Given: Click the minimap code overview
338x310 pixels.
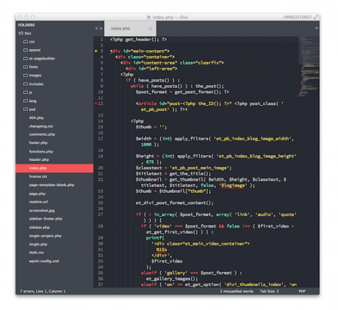Looking at the screenshot, I should [x=309, y=66].
